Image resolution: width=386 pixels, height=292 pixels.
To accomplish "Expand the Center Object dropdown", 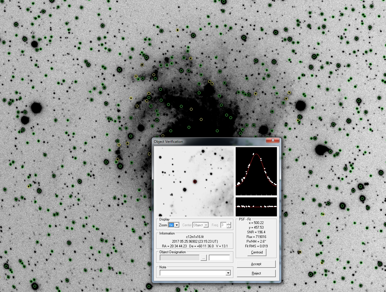I will tap(206, 225).
